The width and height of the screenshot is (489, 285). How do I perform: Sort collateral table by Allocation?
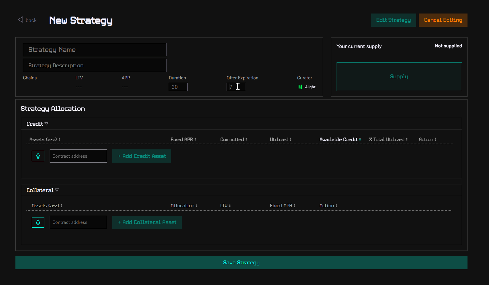coord(184,206)
